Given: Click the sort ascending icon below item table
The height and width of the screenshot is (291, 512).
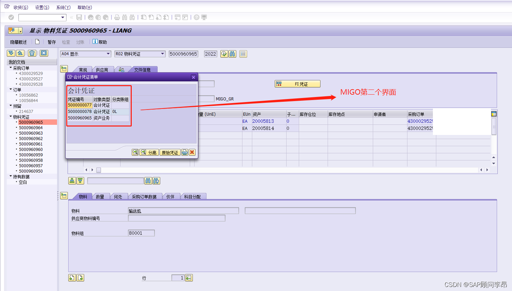Looking at the screenshot, I should (72, 181).
